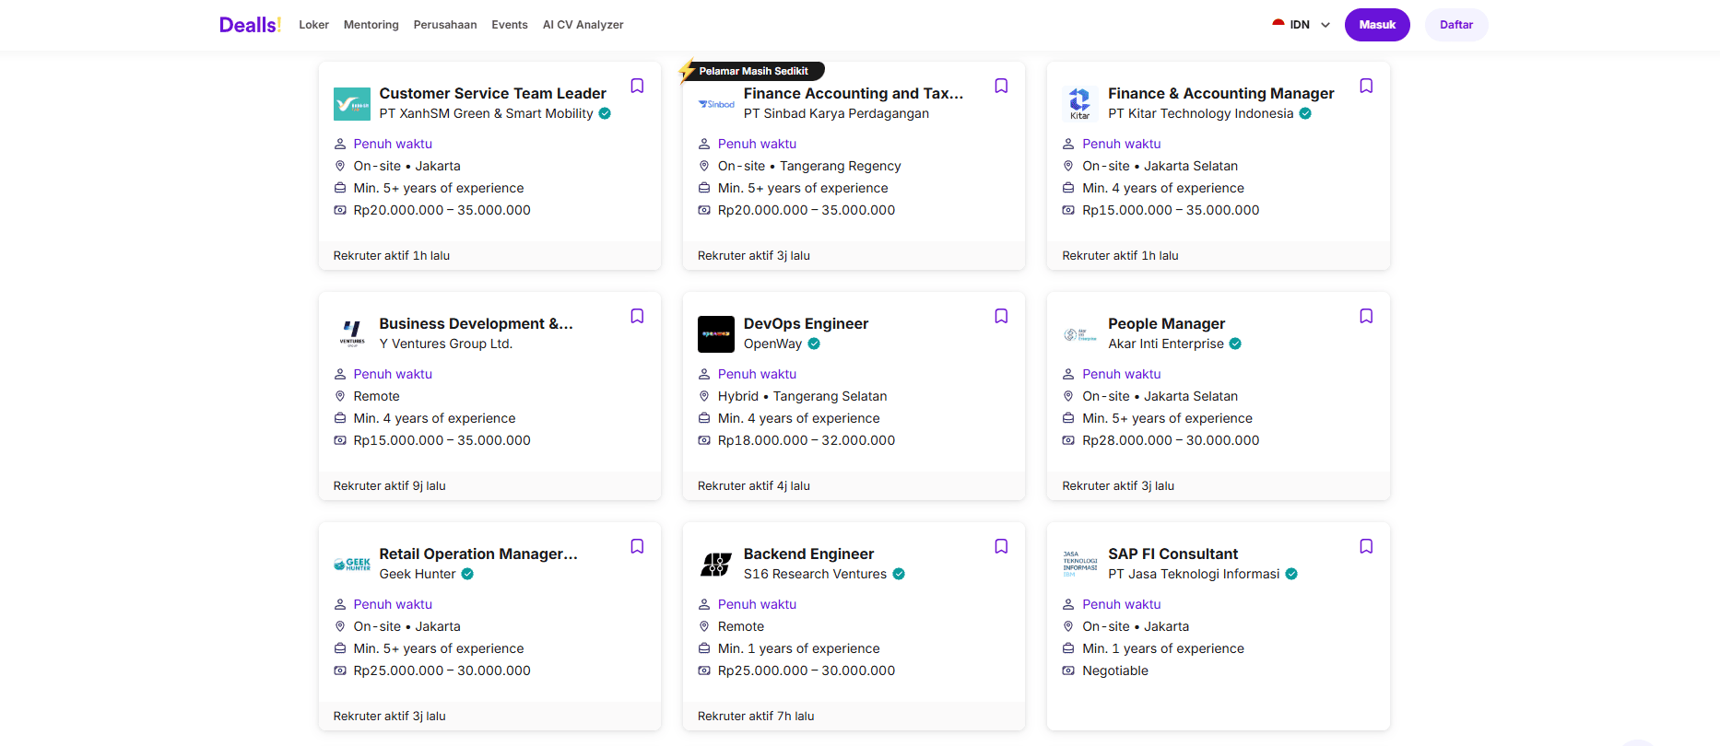Click the Sinbad company logo
This screenshot has height=746, width=1720.
tap(716, 104)
